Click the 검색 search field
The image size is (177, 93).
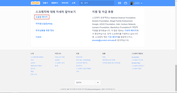tap(97, 3)
